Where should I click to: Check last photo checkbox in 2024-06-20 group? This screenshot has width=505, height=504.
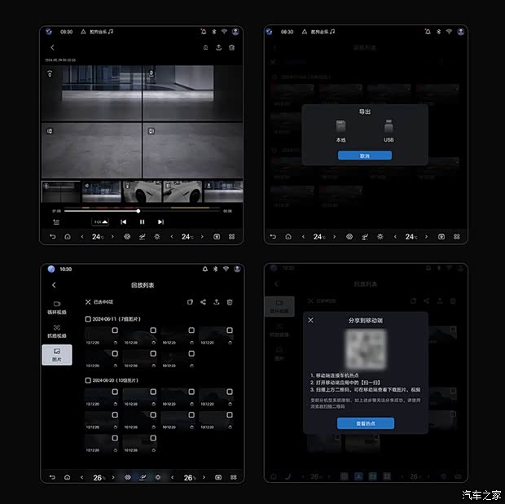pos(153,438)
